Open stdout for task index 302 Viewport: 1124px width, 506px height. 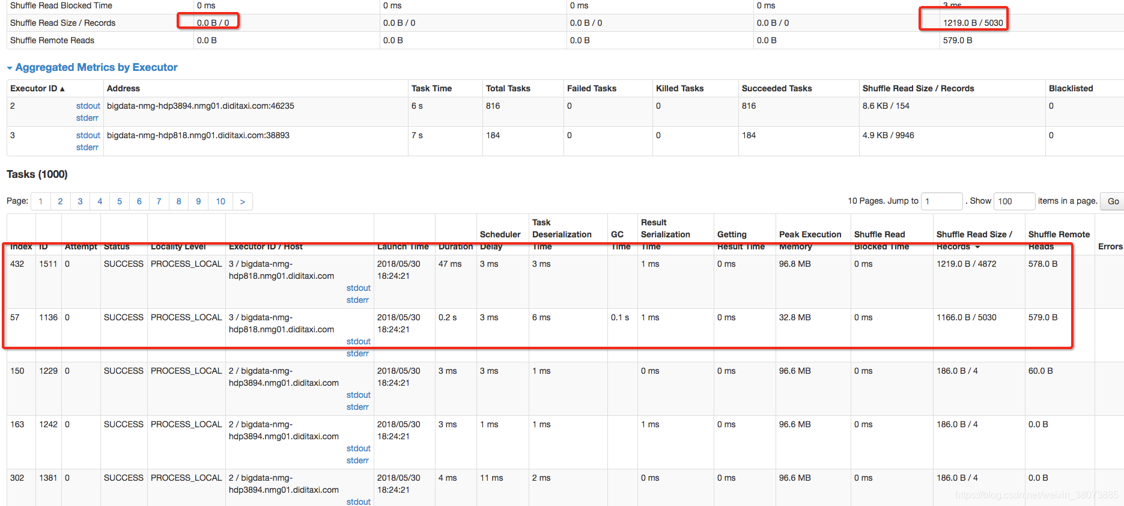pyautogui.click(x=359, y=502)
